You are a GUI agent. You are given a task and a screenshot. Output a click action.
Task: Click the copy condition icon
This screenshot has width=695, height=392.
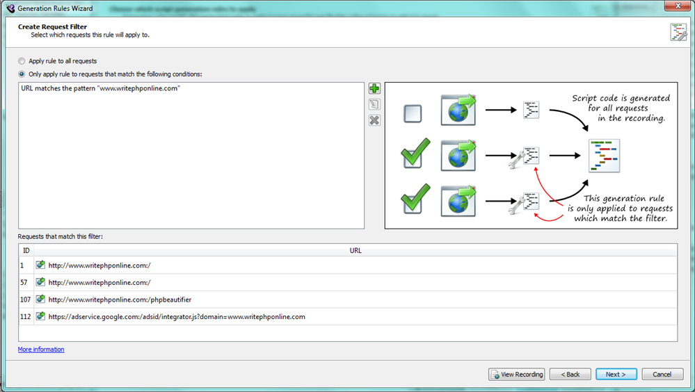pyautogui.click(x=374, y=104)
